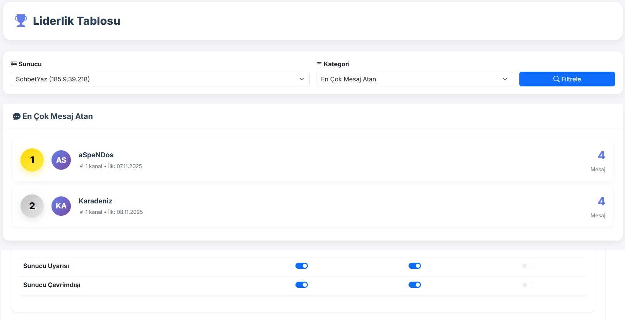This screenshot has height=320, width=625.
Task: Click the disabled third Sunucu Uyarısı toggle
Action: (528, 266)
